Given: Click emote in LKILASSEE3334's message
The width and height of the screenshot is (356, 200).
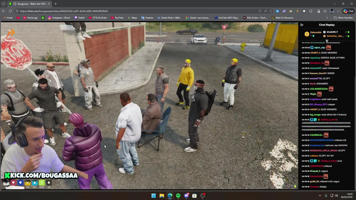Looking at the screenshot, I should tap(331, 89).
